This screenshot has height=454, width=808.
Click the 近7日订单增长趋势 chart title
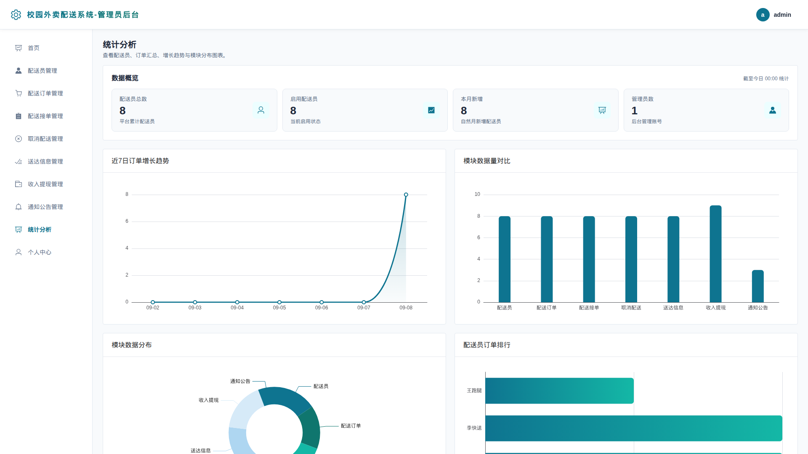click(140, 161)
